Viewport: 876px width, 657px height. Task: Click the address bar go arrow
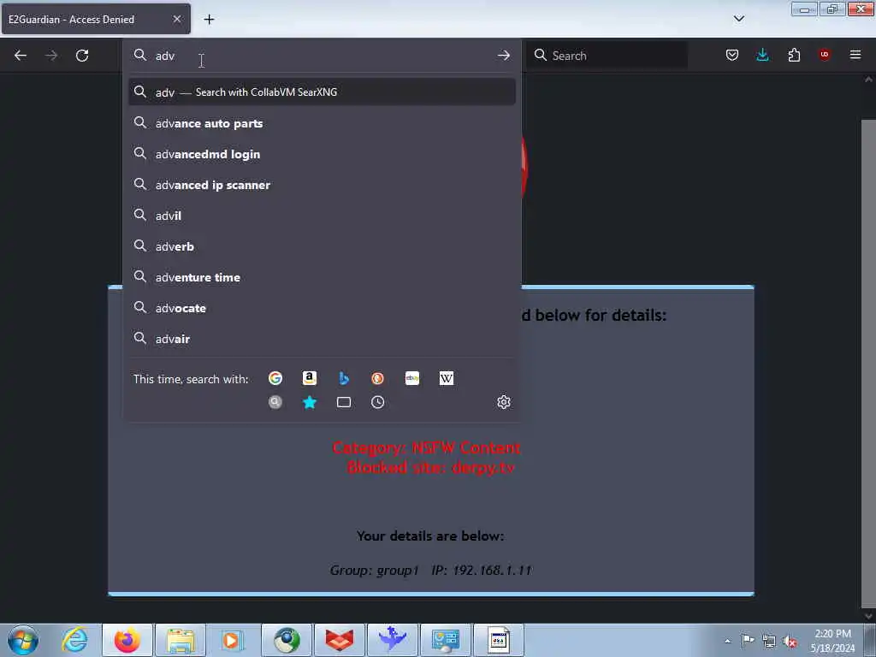503,56
